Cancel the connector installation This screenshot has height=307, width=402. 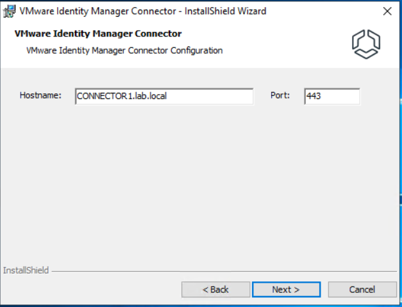[x=362, y=290]
